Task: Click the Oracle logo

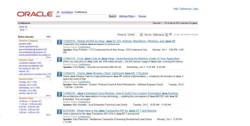Action: pos(35,14)
